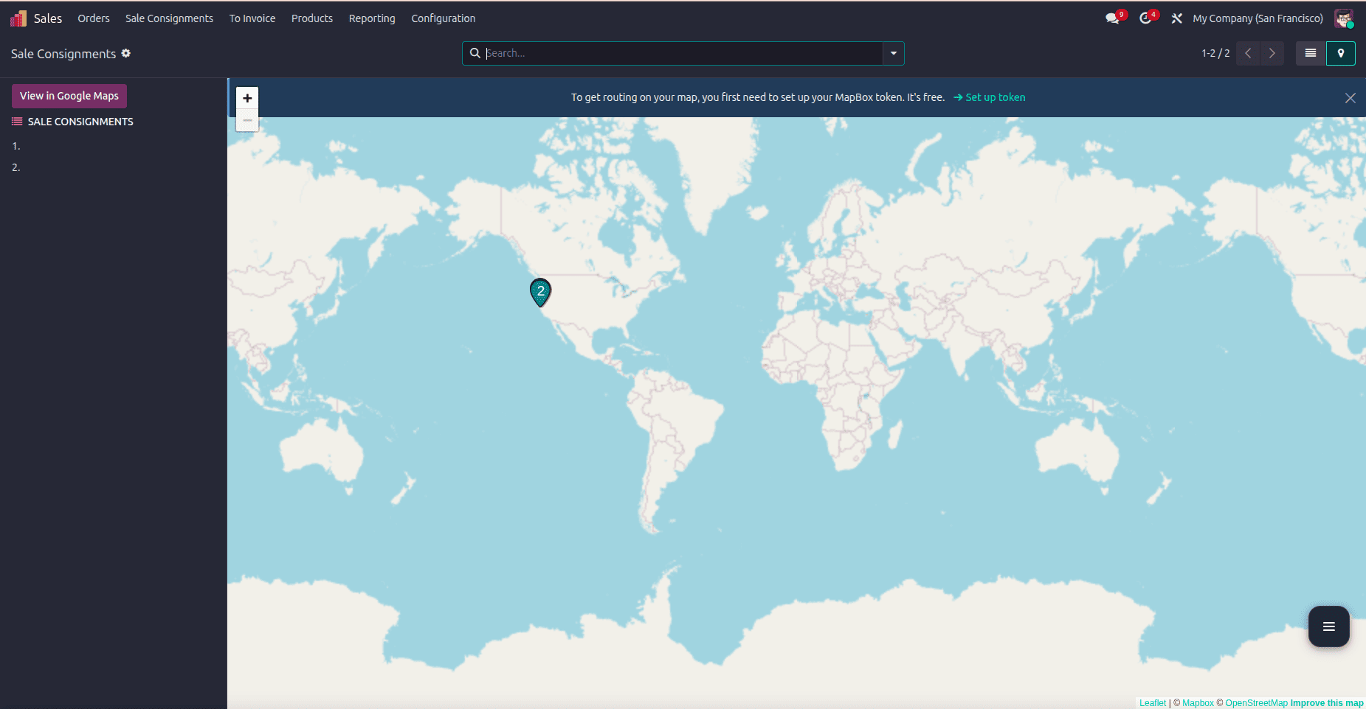Click the developer tools wrench icon

tap(1176, 18)
